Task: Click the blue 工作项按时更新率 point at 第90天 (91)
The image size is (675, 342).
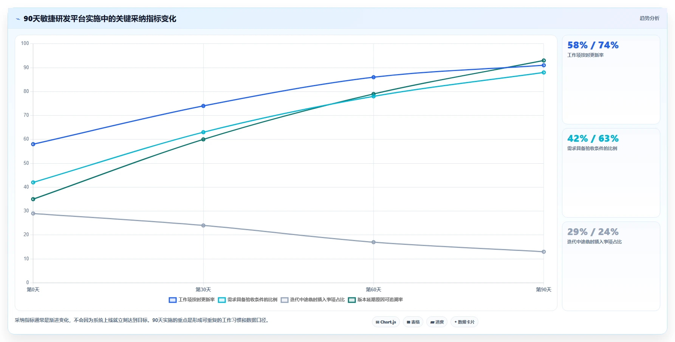Action: pyautogui.click(x=543, y=65)
